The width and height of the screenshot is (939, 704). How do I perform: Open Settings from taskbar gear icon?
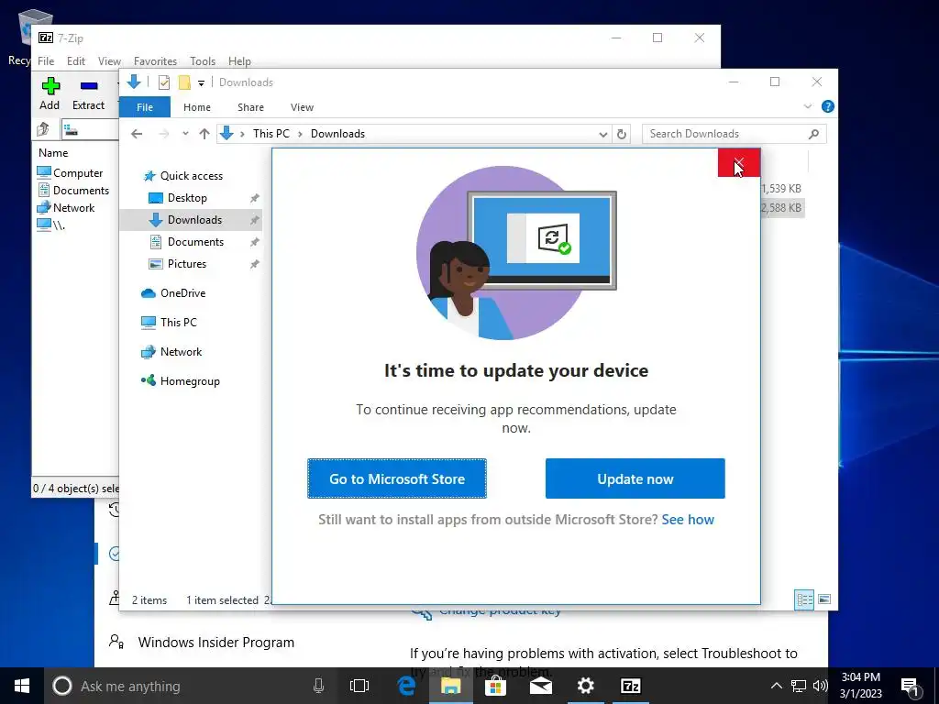[586, 686]
